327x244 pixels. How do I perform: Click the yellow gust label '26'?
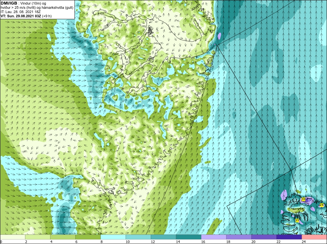[322, 205]
